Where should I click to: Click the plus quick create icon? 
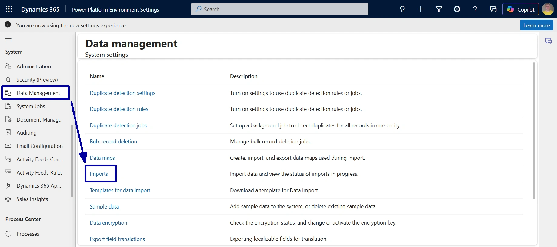click(x=420, y=9)
